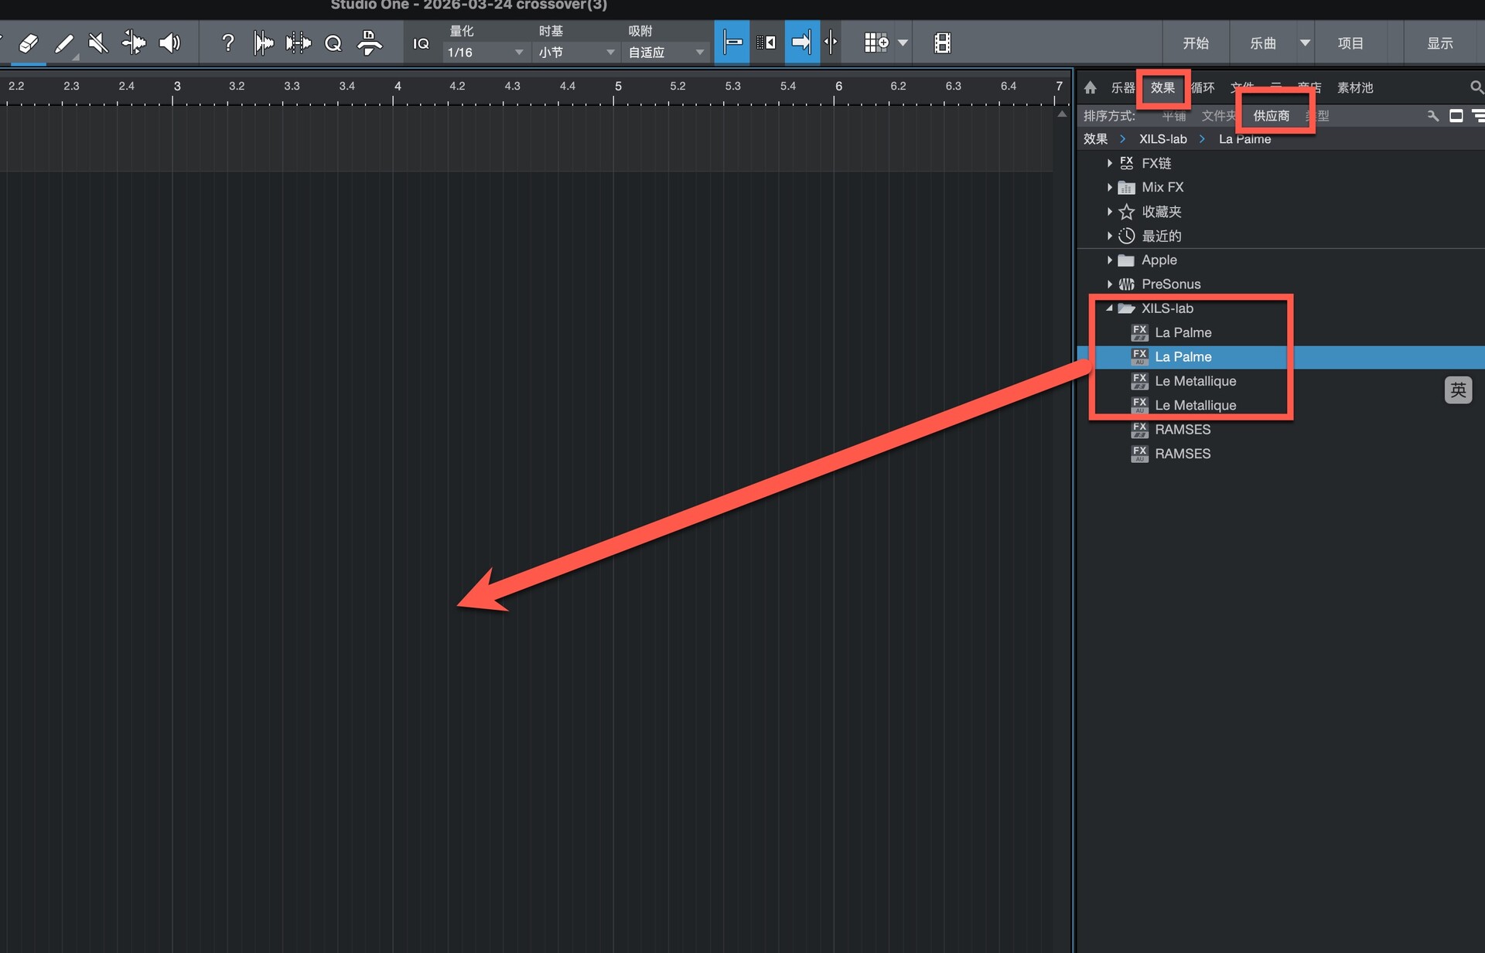Switch to the 乐器 instruments tab
This screenshot has width=1485, height=953.
coord(1122,88)
